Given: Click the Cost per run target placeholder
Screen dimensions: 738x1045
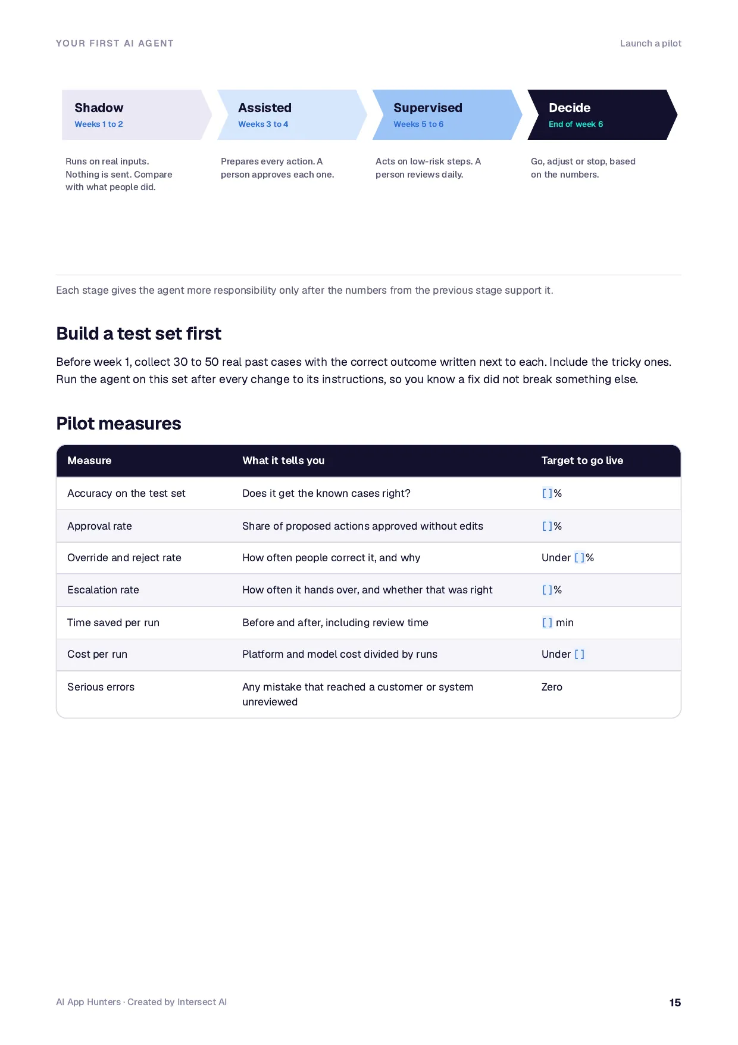Looking at the screenshot, I should click(579, 654).
